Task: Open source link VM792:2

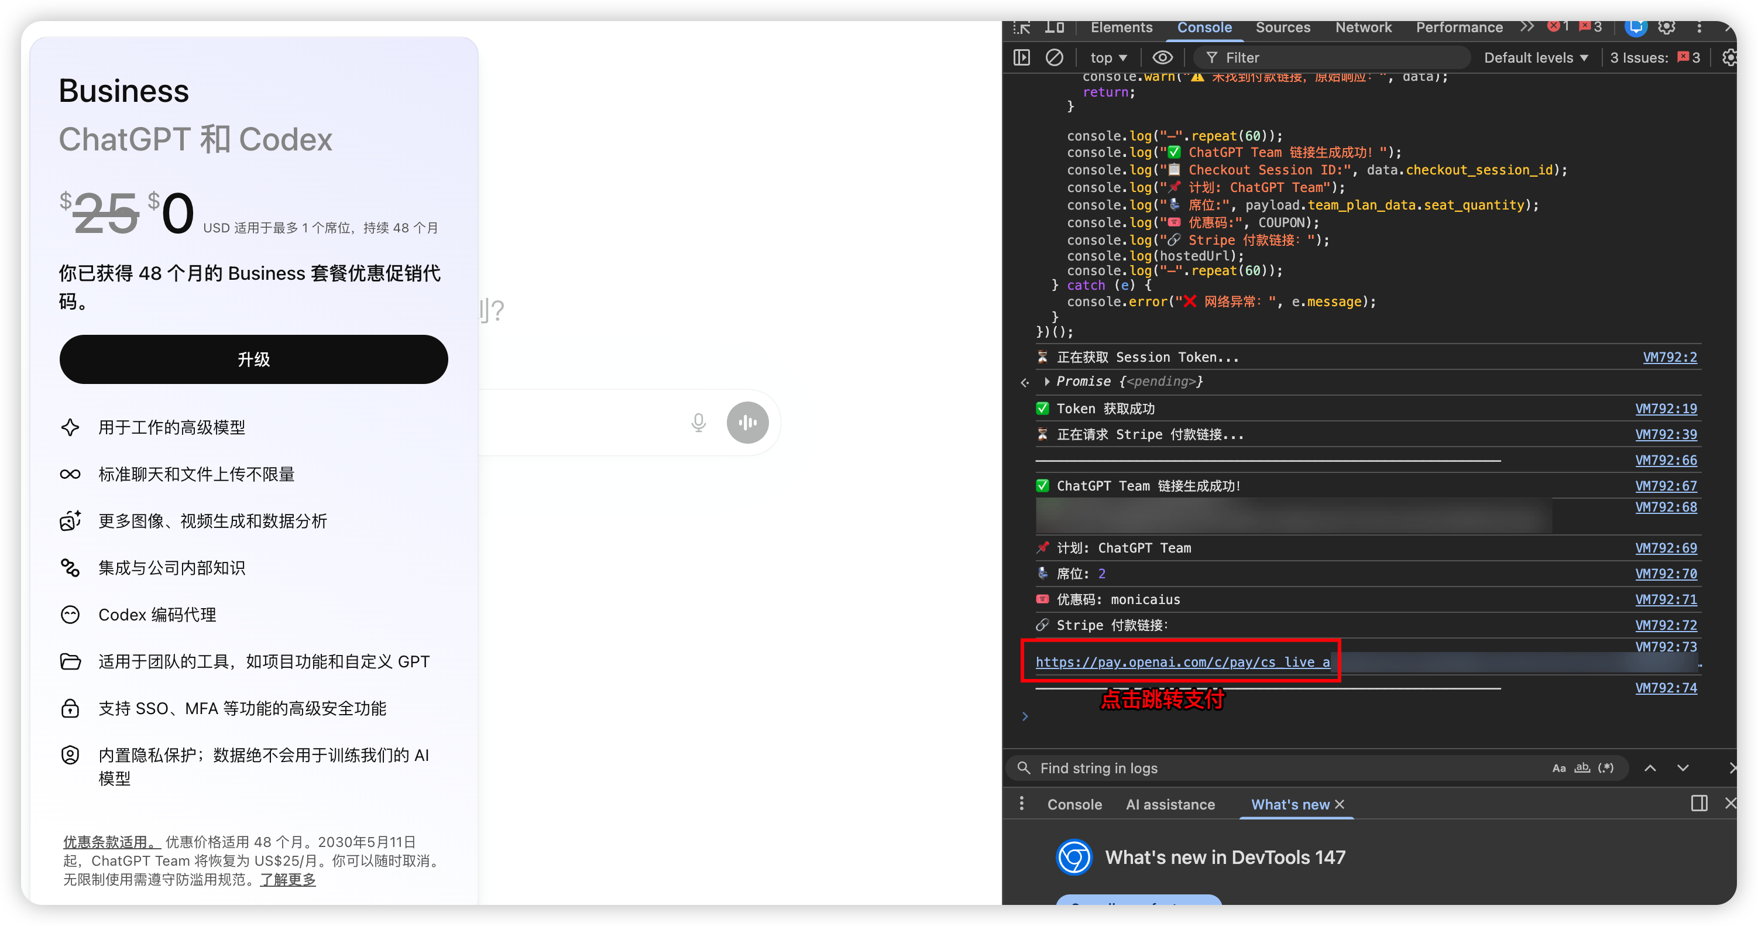Action: [1669, 357]
